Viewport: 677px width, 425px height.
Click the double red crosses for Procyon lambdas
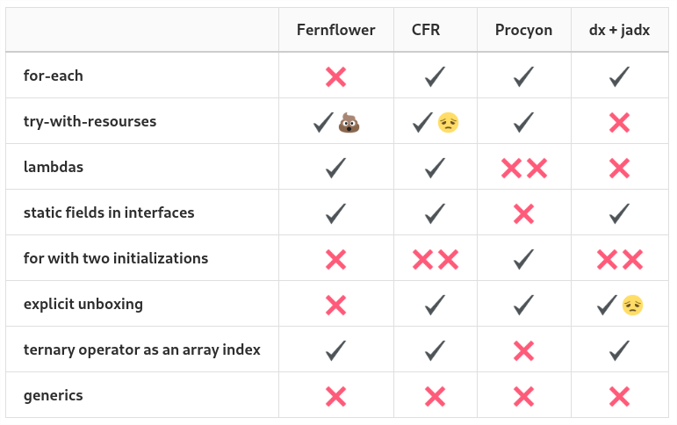point(524,169)
